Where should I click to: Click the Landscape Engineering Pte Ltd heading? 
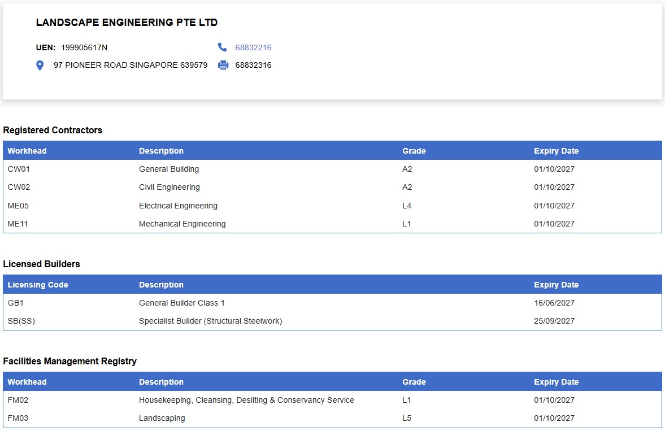click(127, 23)
